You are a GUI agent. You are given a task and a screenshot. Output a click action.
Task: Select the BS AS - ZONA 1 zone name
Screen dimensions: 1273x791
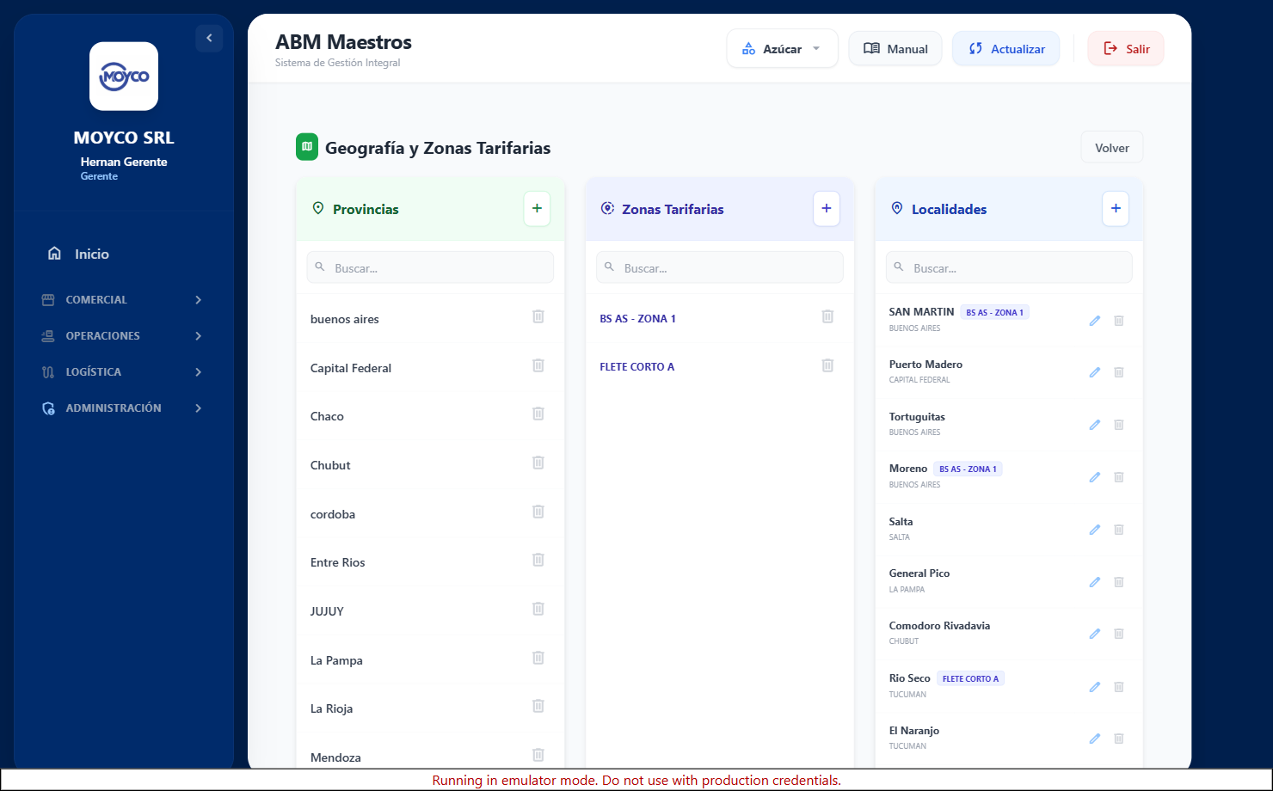tap(638, 318)
